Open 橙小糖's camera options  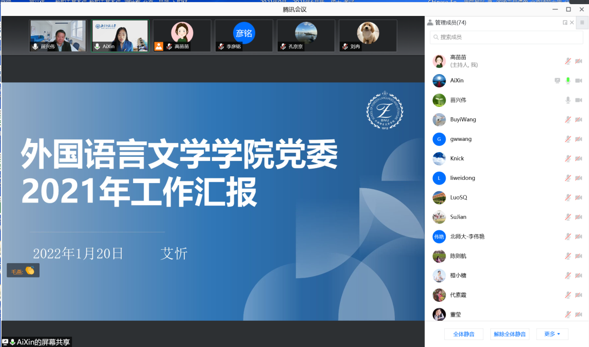pyautogui.click(x=579, y=276)
